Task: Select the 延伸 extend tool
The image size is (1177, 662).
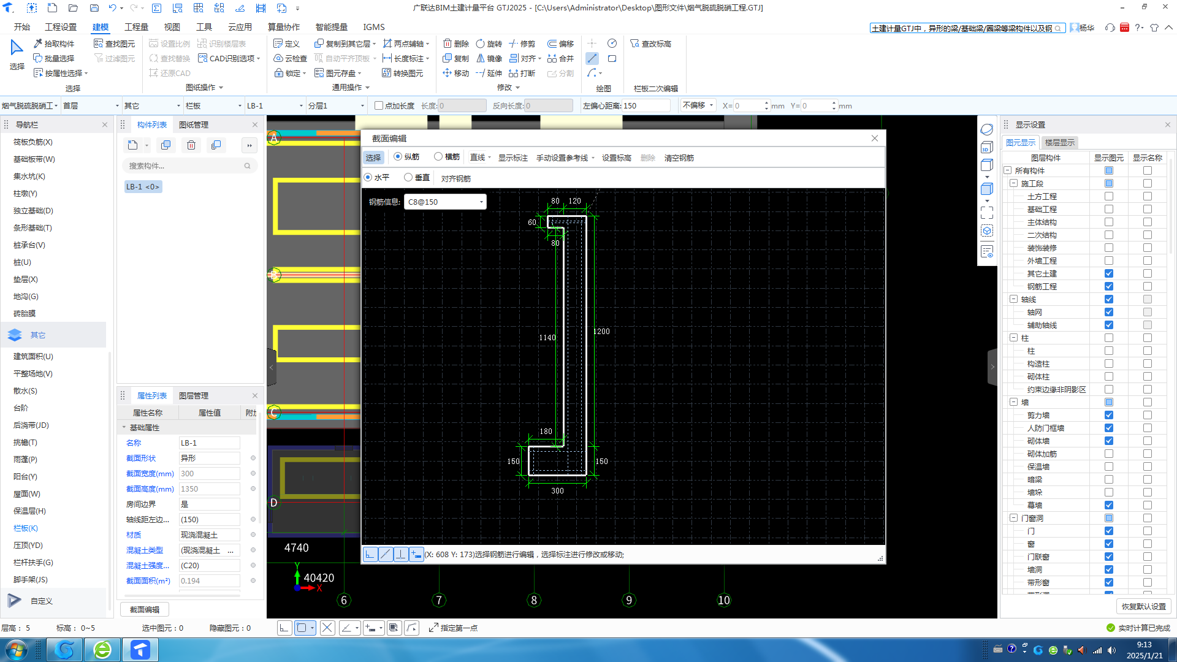Action: pos(489,73)
